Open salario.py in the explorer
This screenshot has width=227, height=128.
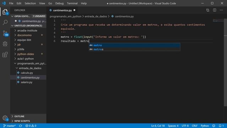click(x=28, y=82)
